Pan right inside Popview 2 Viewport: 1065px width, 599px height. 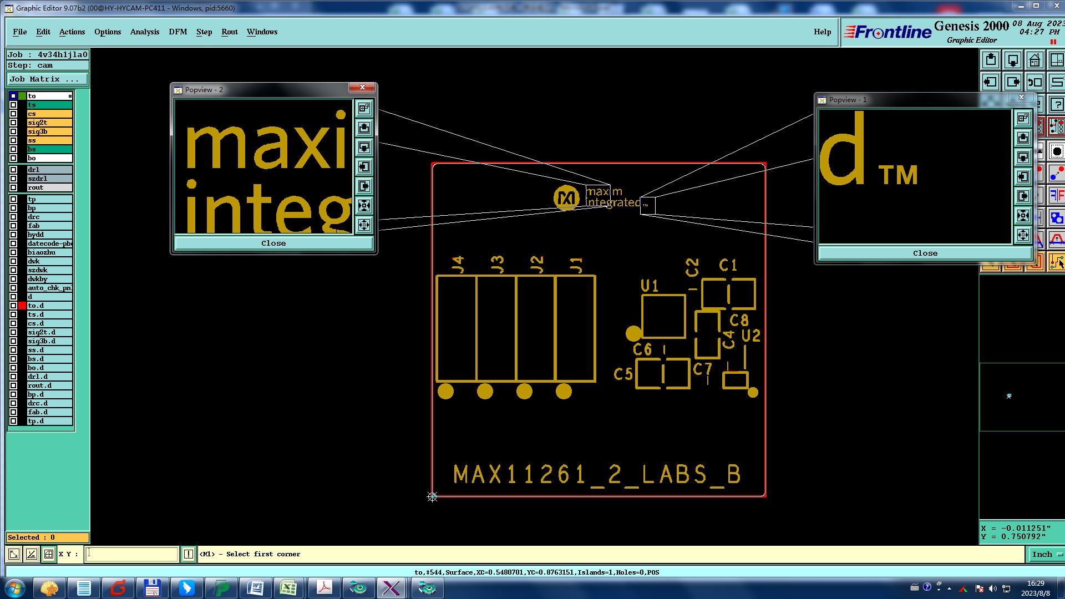[x=364, y=186]
